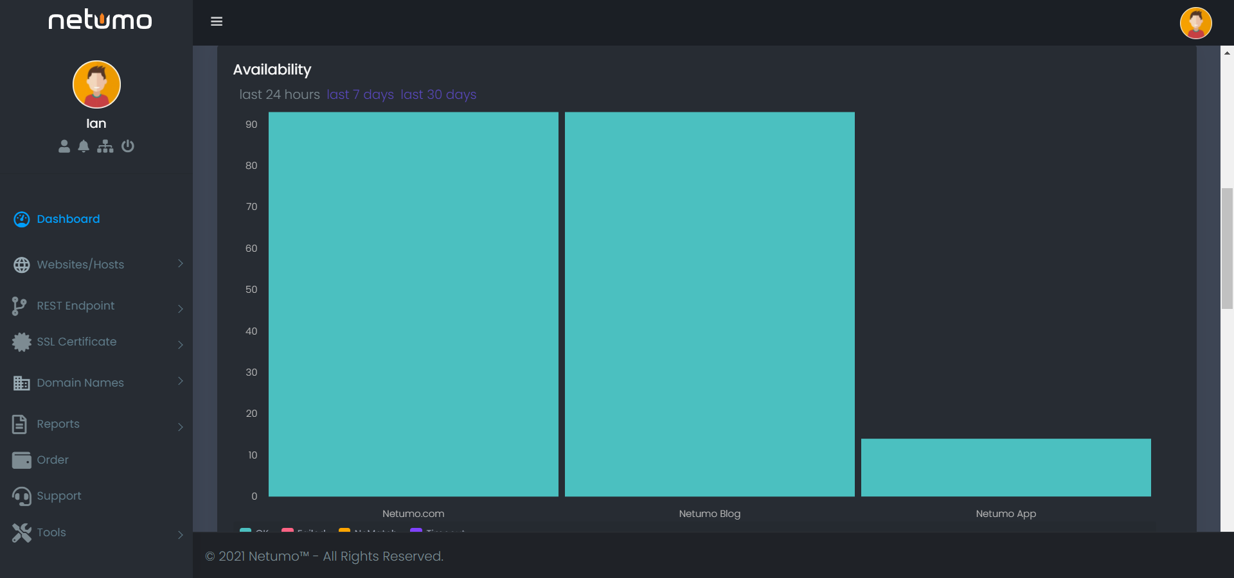
Task: Click the Order wallet icon
Action: pyautogui.click(x=22, y=460)
